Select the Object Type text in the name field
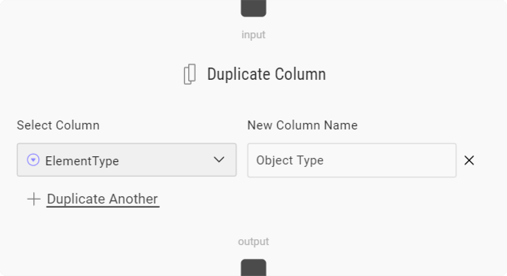 pyautogui.click(x=290, y=160)
